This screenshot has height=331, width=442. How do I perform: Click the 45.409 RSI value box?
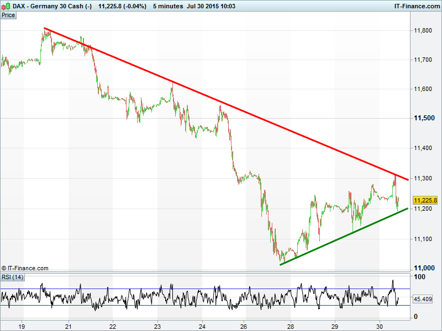click(x=423, y=299)
